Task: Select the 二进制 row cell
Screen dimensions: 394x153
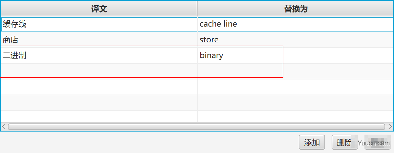Action: coord(99,55)
